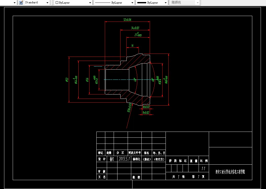Open the ByLayer lineweight dropdown

click(x=166, y=3)
